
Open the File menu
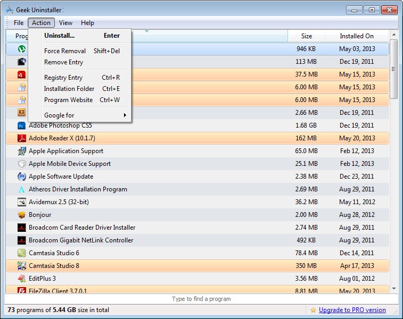click(x=19, y=23)
